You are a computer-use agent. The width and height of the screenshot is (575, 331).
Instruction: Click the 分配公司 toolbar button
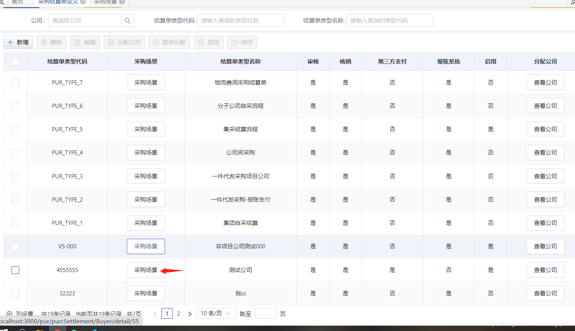point(124,42)
